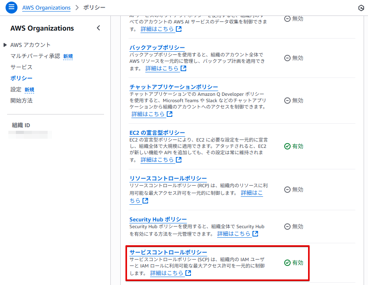Click 詳細はこちら under サービスコントロールポリシー
Viewport: 368px width, 285px height.
pyautogui.click(x=167, y=273)
